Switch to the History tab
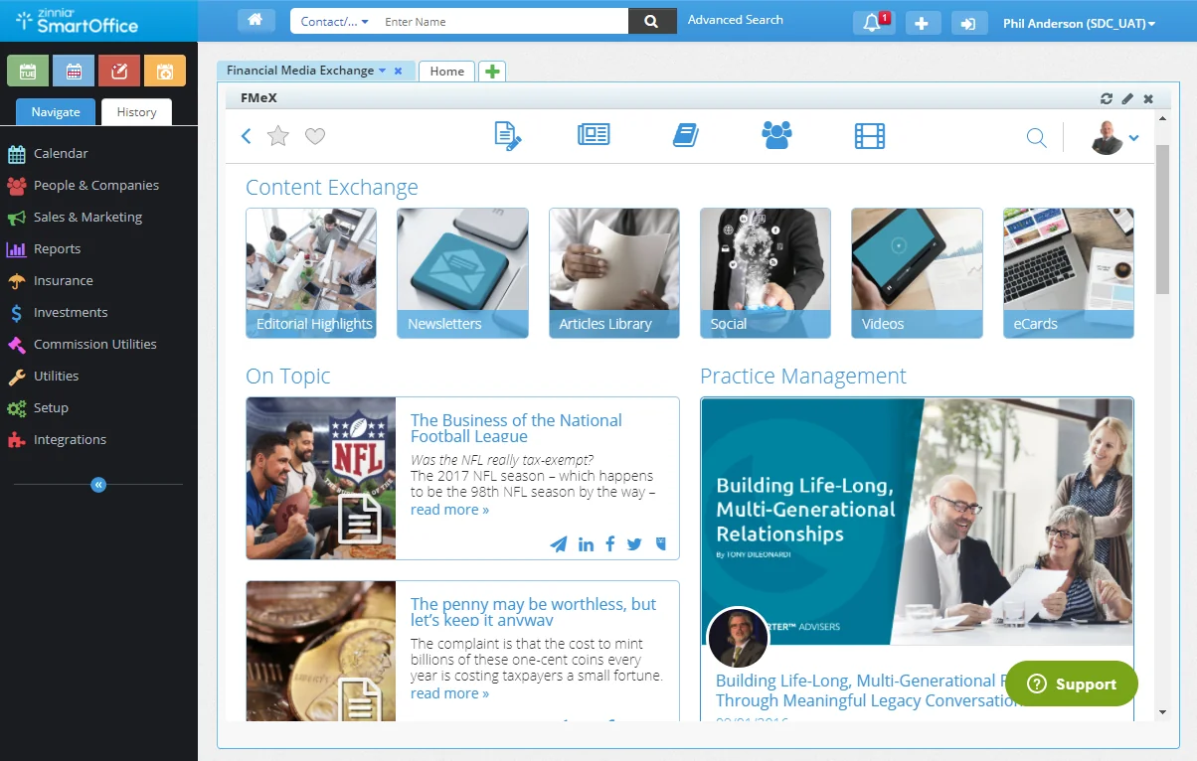This screenshot has width=1197, height=761. 136,112
